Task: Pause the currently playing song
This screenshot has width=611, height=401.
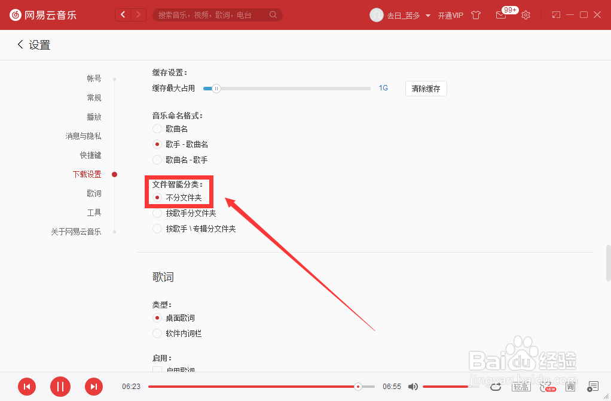Action: click(60, 387)
